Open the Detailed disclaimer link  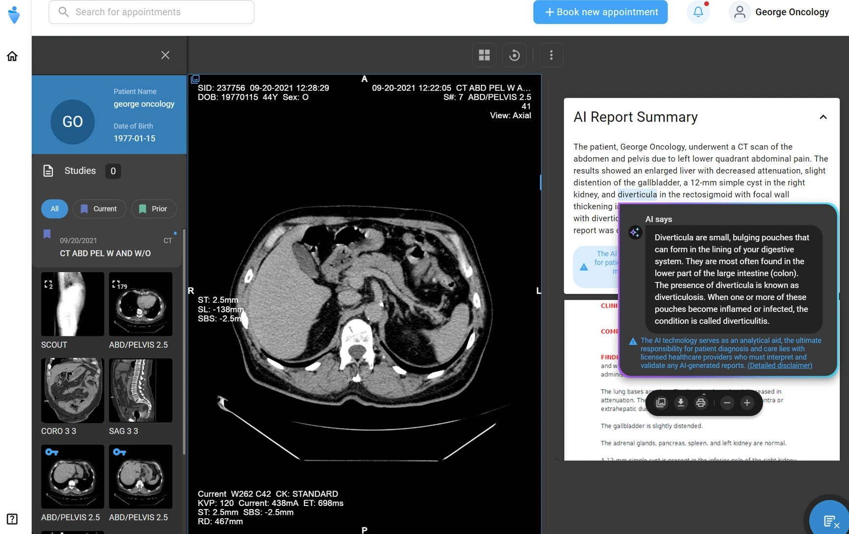click(780, 365)
